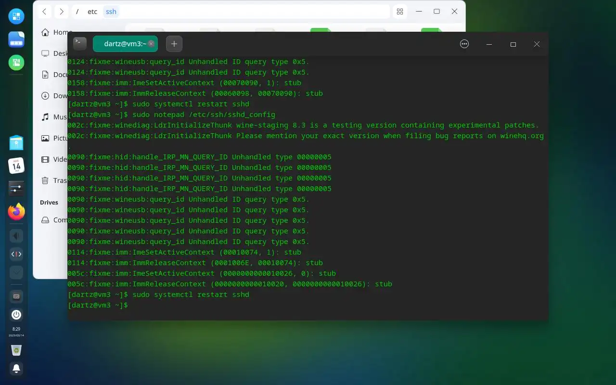Switch file manager view mode icon

coord(399,12)
